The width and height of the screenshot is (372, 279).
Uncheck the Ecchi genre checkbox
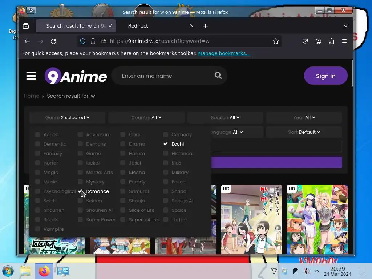point(166,144)
